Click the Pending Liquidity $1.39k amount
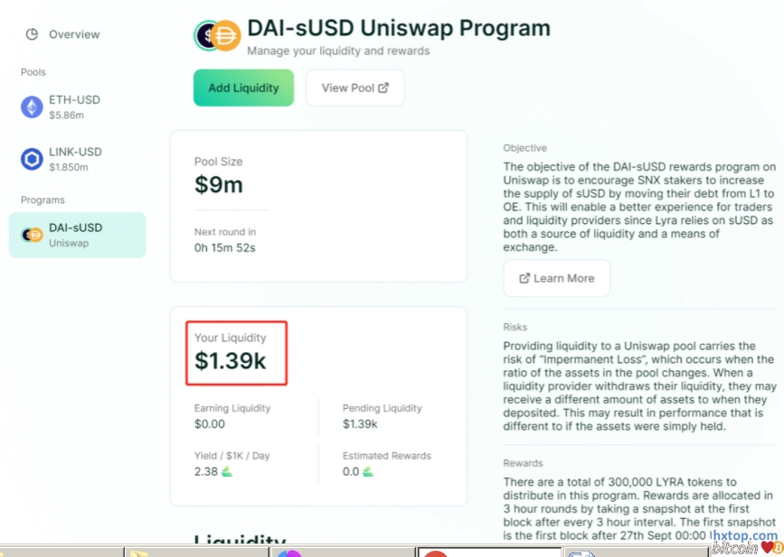Image resolution: width=784 pixels, height=557 pixels. [360, 423]
